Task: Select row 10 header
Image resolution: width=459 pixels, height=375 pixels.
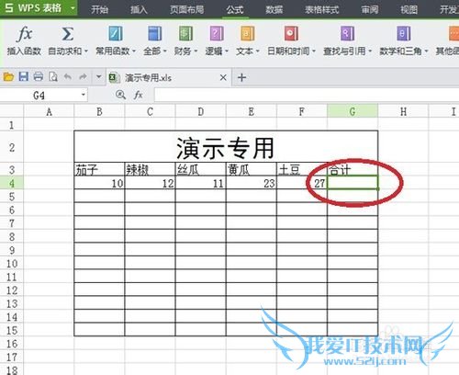Action: [x=12, y=264]
